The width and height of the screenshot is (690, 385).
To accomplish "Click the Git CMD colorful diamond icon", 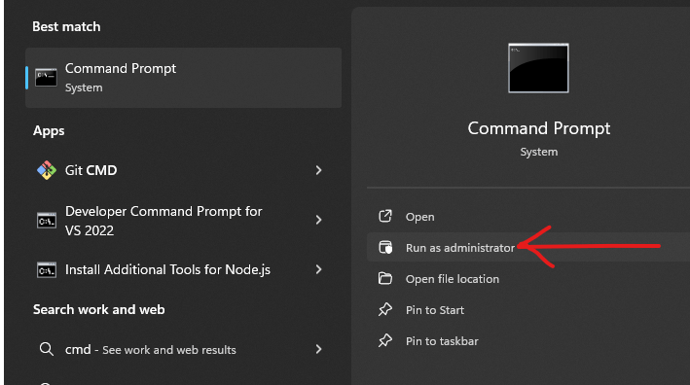I will (x=46, y=170).
